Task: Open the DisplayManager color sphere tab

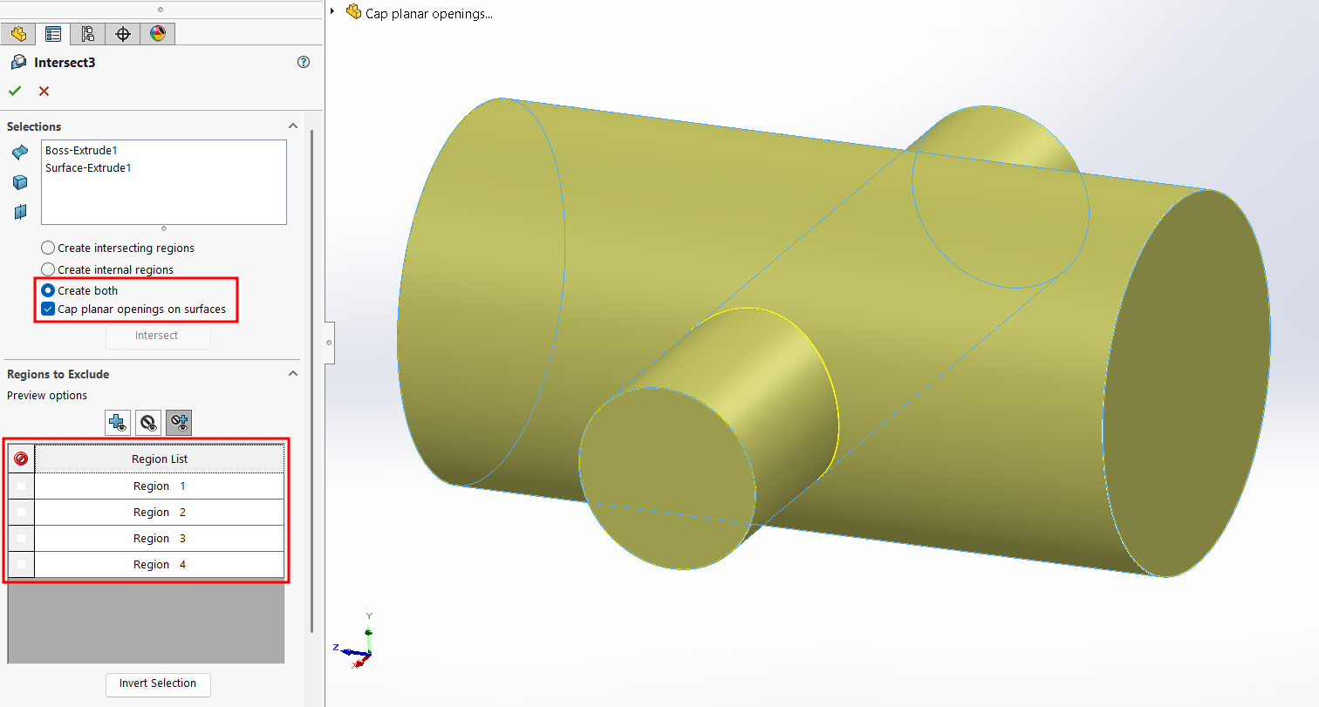Action: pos(157,34)
